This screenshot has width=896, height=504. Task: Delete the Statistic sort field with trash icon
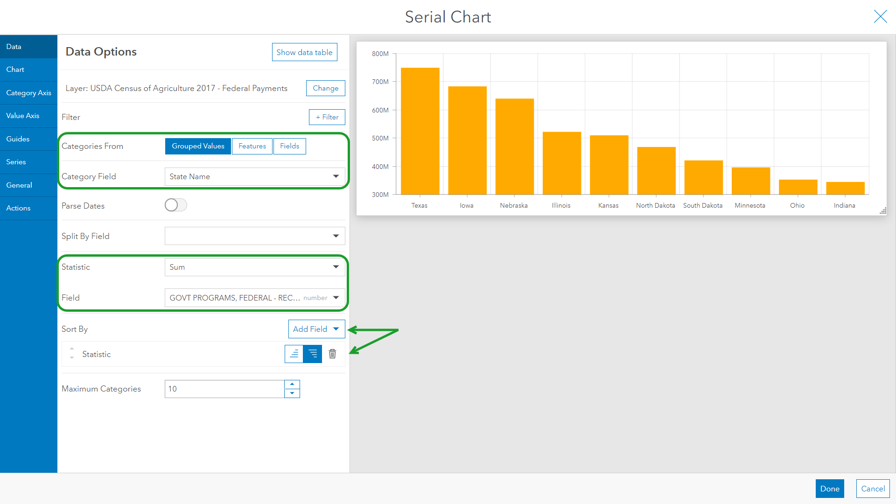(x=332, y=354)
